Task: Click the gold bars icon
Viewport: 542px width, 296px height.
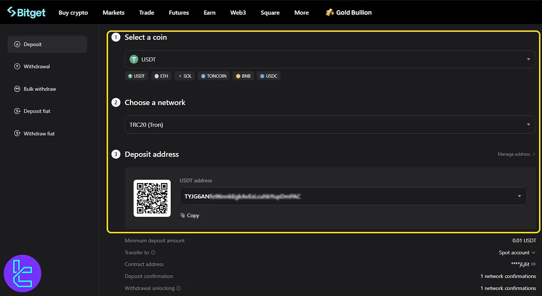Action: [330, 12]
